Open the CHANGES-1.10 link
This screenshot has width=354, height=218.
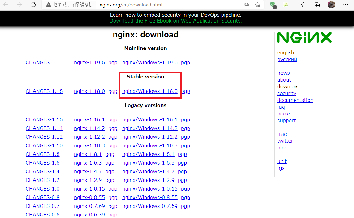[44, 145]
